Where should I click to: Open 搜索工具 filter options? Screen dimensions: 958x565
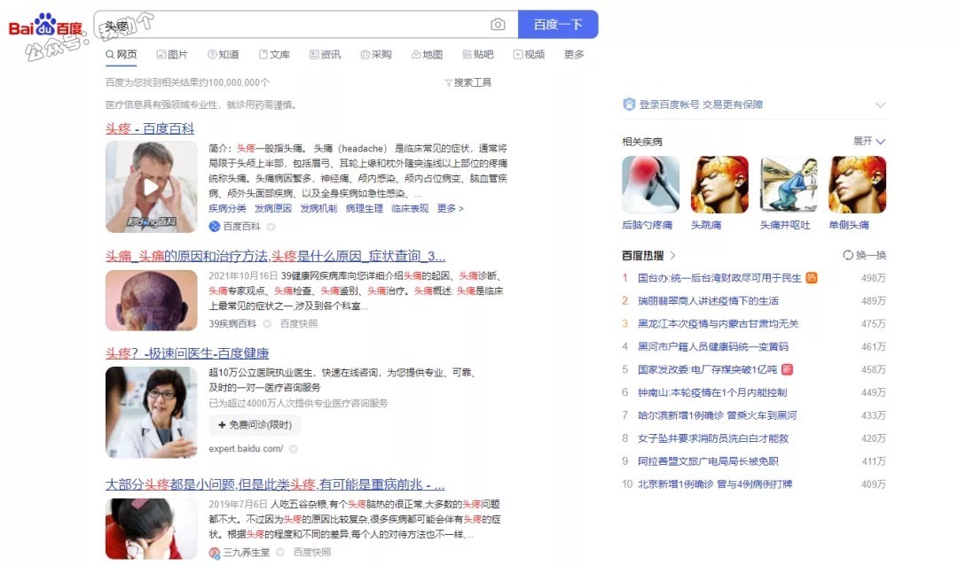pos(468,82)
